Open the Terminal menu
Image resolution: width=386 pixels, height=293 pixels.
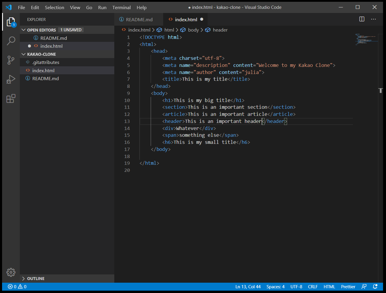coord(121,7)
